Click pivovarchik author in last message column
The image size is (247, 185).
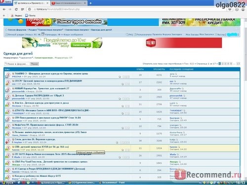coord(176,96)
